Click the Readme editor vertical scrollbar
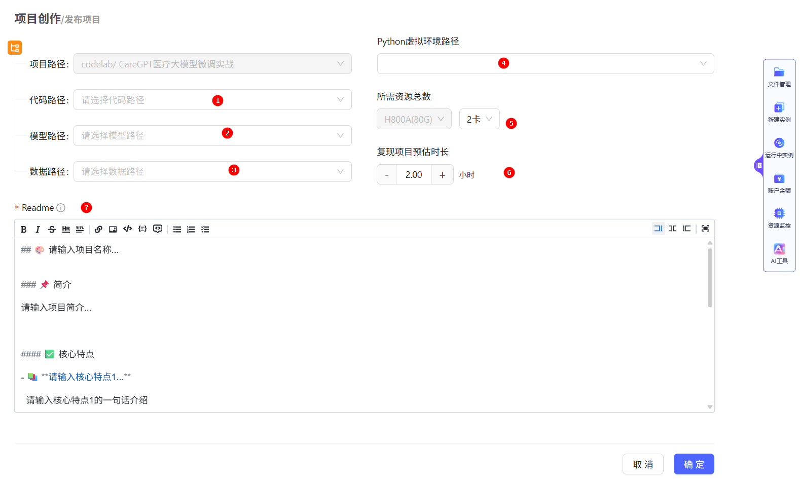 710,278
